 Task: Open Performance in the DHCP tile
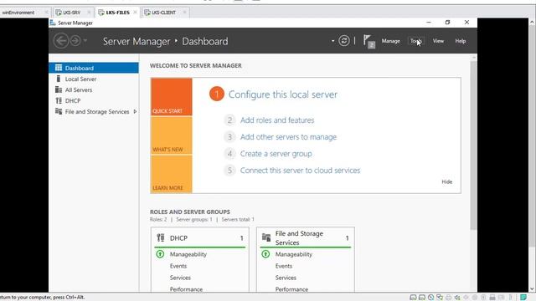click(186, 289)
